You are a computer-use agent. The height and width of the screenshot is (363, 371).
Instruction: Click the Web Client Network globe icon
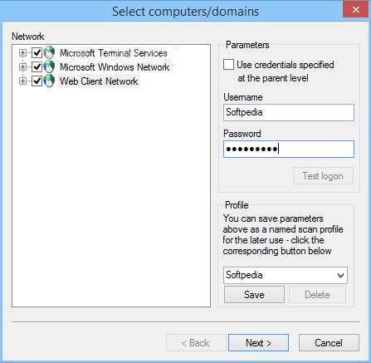tap(50, 81)
